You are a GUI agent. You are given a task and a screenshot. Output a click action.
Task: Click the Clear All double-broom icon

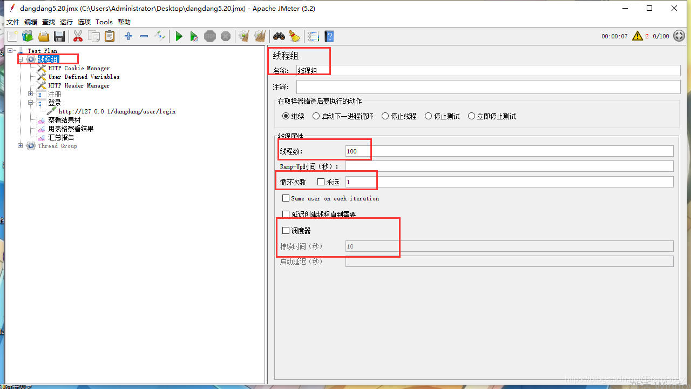coord(260,36)
